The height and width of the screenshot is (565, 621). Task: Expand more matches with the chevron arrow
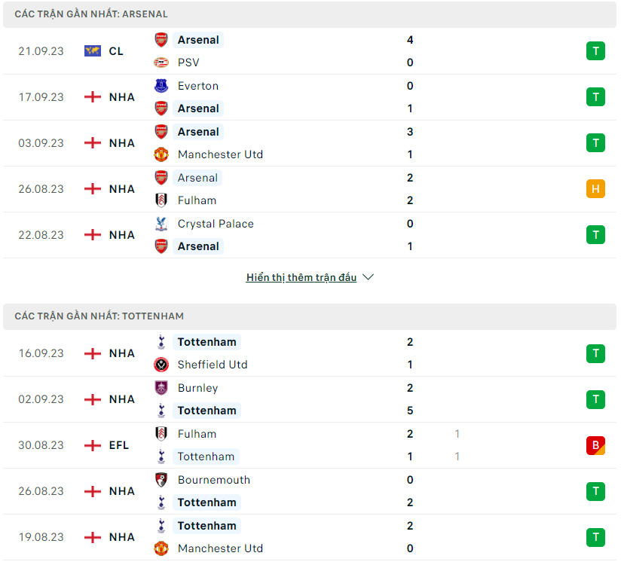coord(369,277)
